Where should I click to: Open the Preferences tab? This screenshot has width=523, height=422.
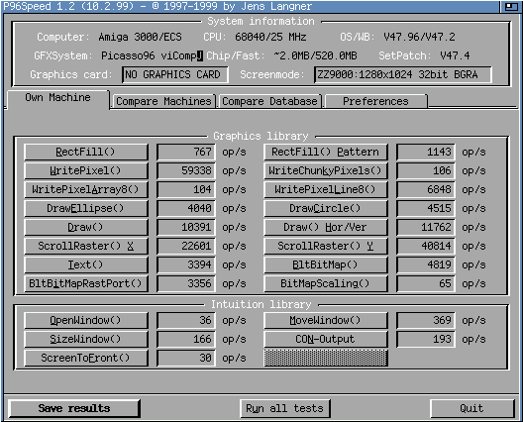click(375, 101)
